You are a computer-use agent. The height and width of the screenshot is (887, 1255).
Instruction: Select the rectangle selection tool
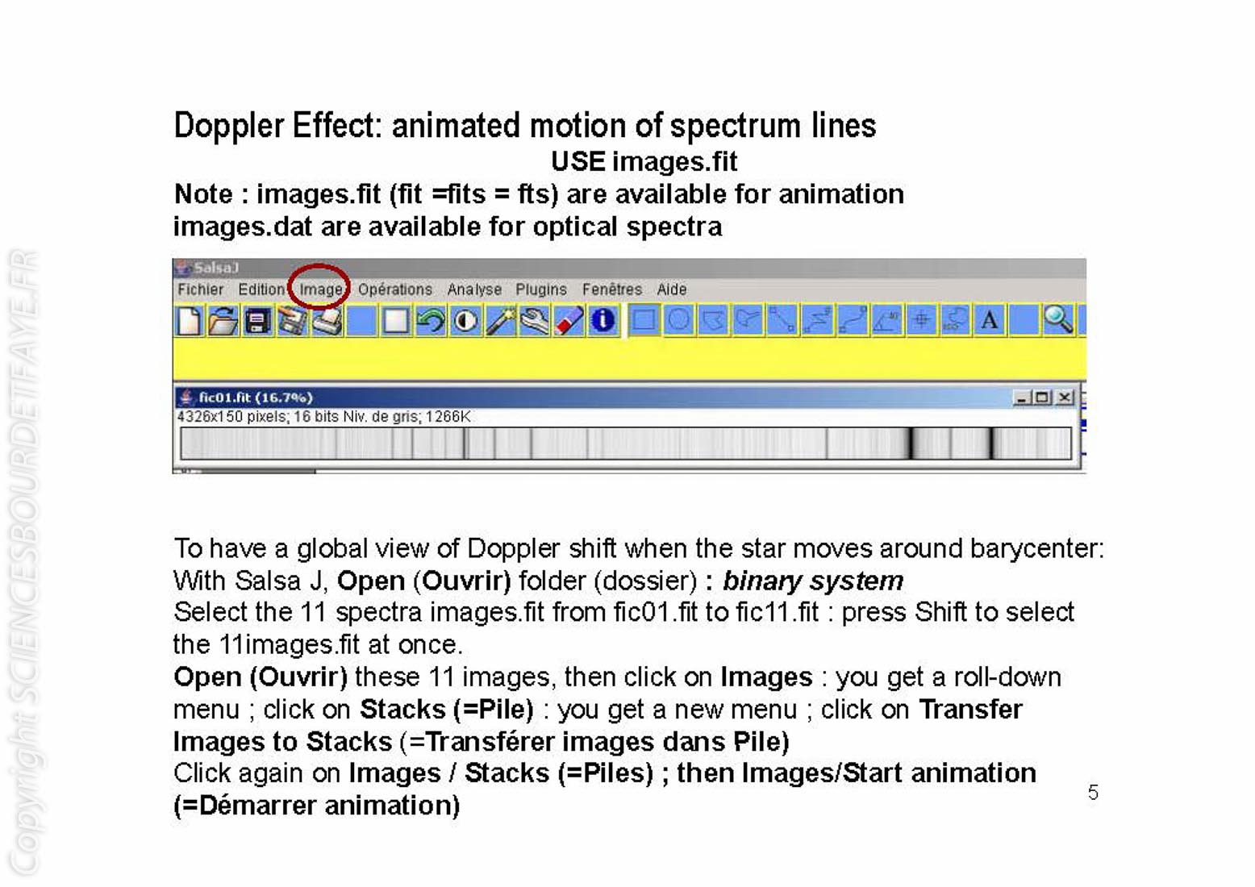[x=644, y=321]
